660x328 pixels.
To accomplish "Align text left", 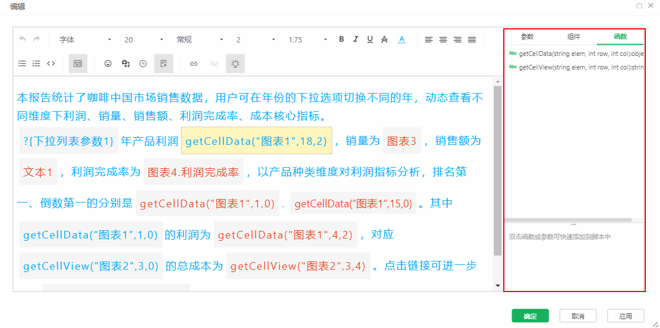I will 428,39.
